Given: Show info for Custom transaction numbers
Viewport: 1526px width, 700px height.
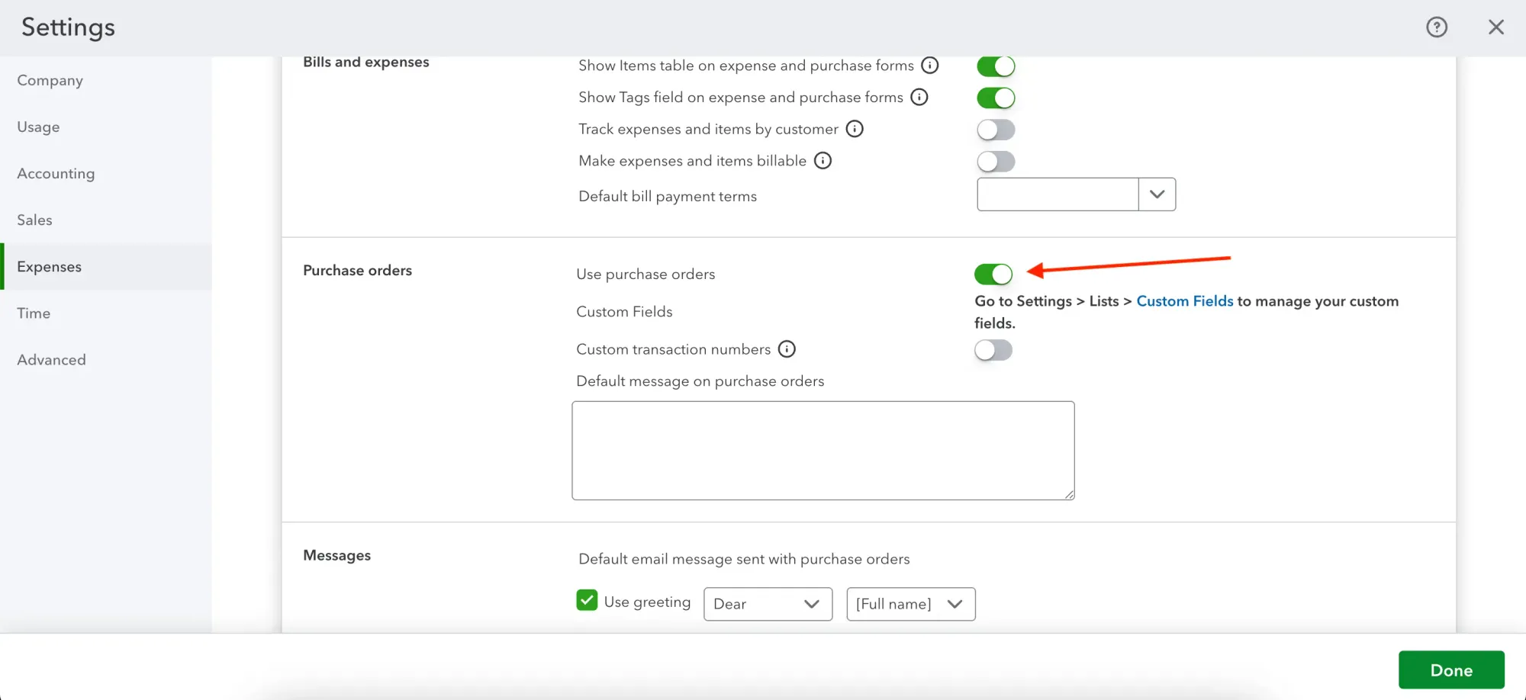Looking at the screenshot, I should [x=787, y=348].
